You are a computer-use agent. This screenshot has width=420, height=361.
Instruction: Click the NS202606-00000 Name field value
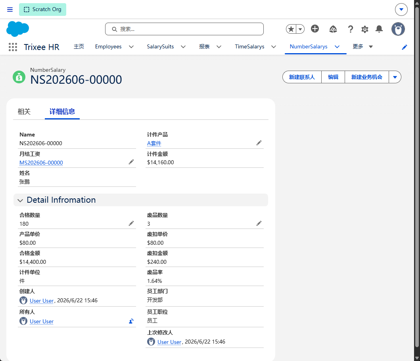coord(41,143)
